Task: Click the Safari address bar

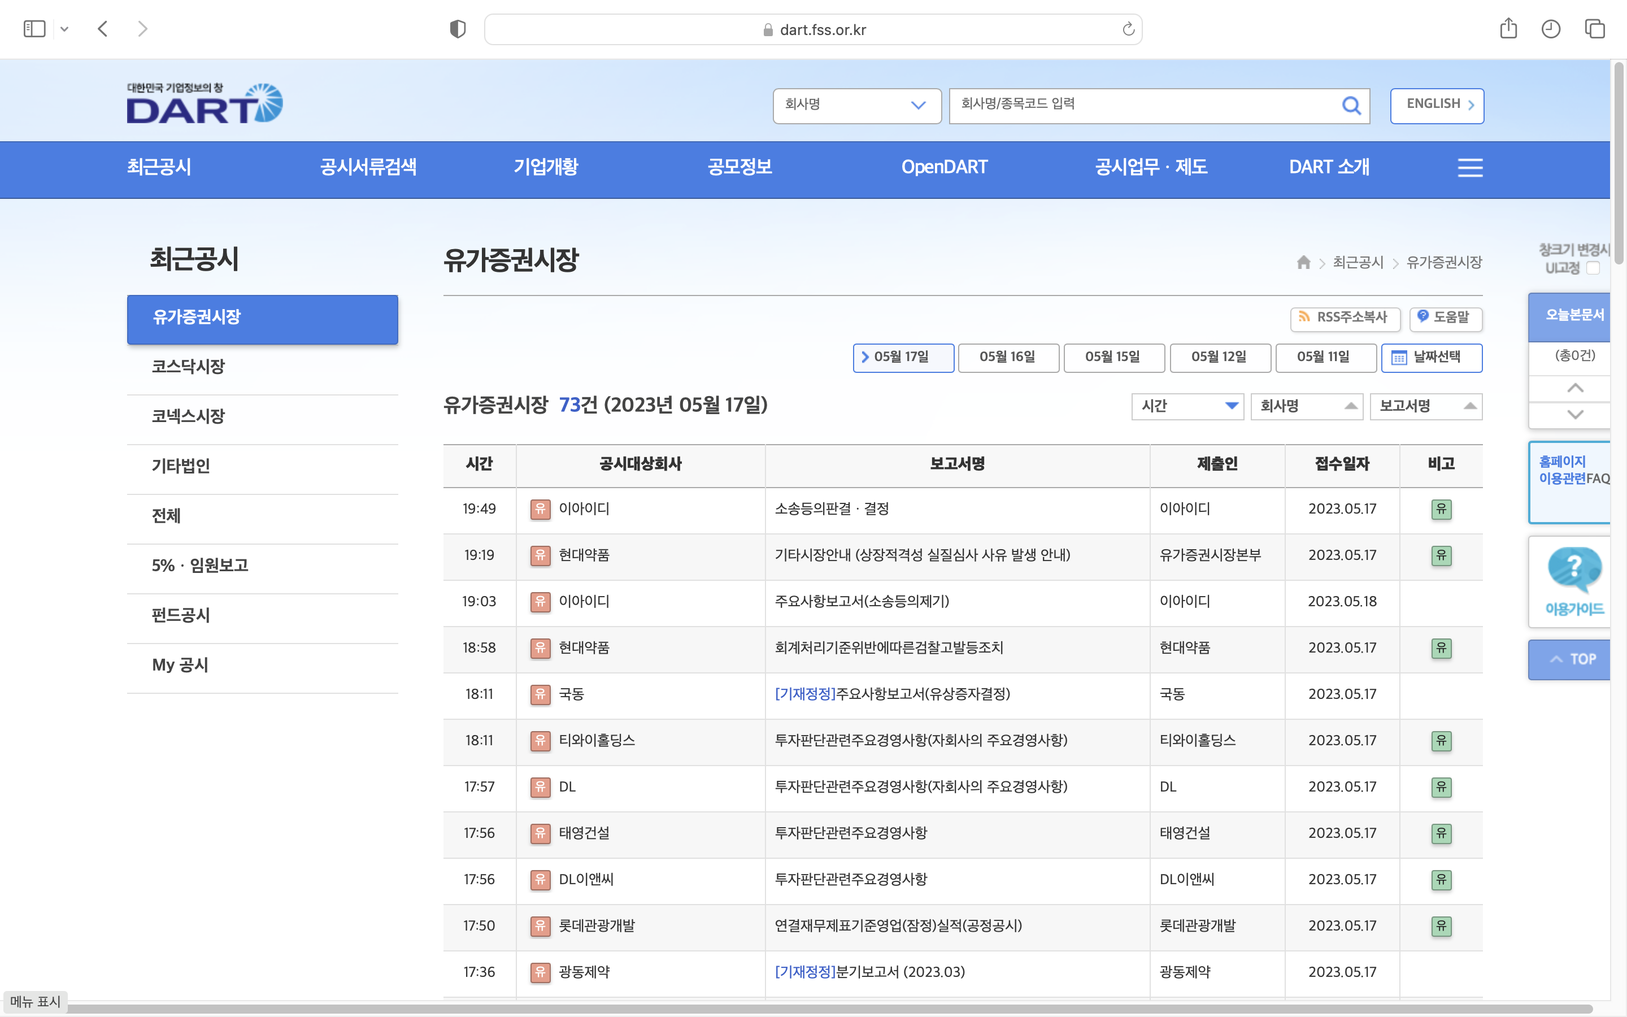Action: (813, 29)
